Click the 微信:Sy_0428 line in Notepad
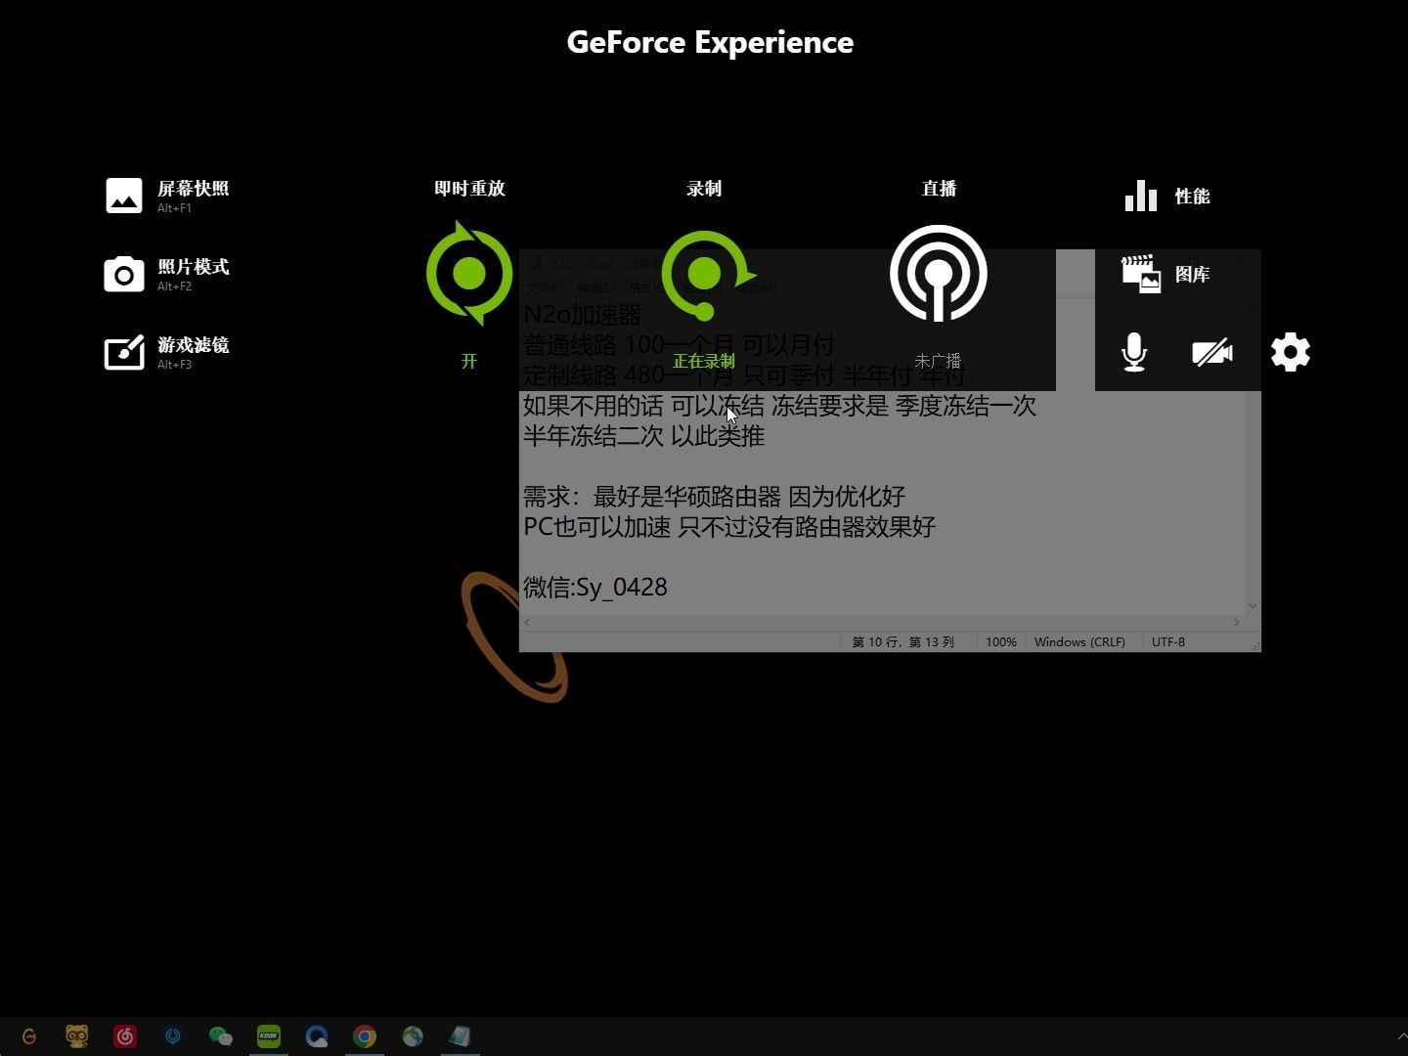Viewport: 1408px width, 1056px height. (595, 587)
